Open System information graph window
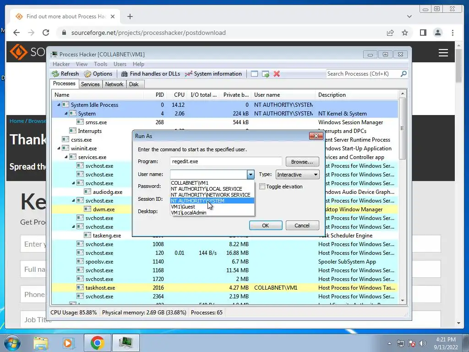 pos(213,74)
